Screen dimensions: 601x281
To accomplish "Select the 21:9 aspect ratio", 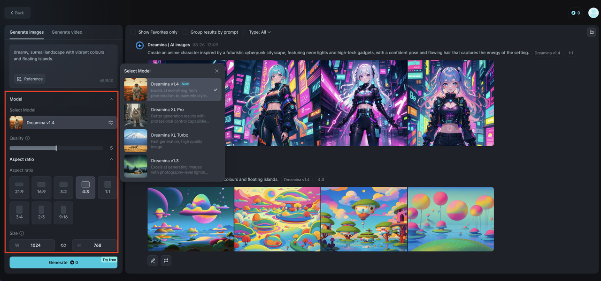I will pyautogui.click(x=19, y=188).
